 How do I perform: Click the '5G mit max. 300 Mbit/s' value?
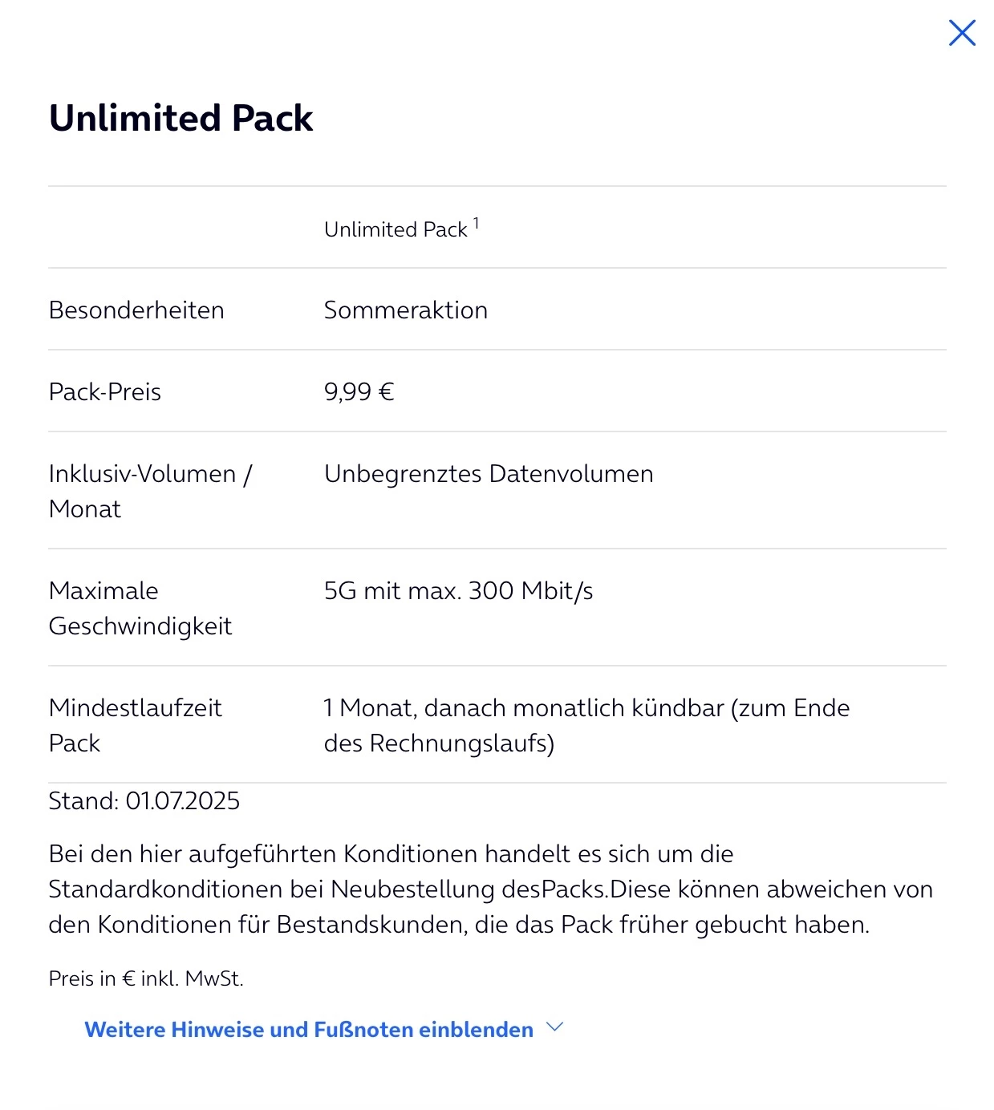coord(458,591)
